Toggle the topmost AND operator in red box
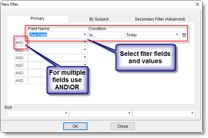 [20, 43]
